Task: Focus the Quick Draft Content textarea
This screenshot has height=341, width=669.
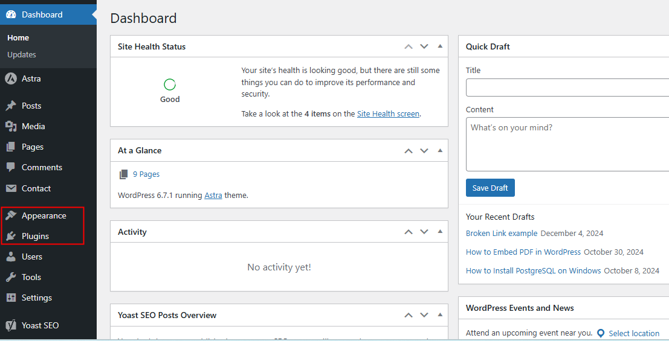Action: 567,144
